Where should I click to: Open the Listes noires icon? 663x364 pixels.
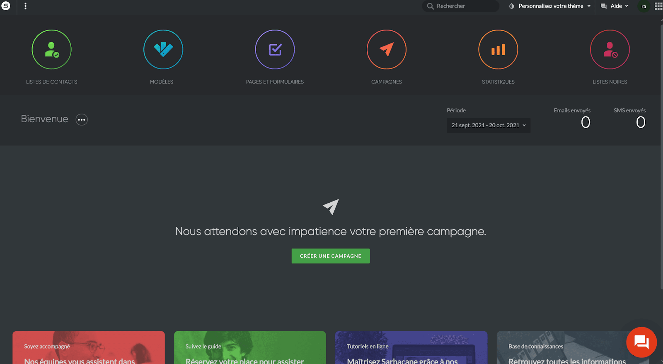(610, 50)
